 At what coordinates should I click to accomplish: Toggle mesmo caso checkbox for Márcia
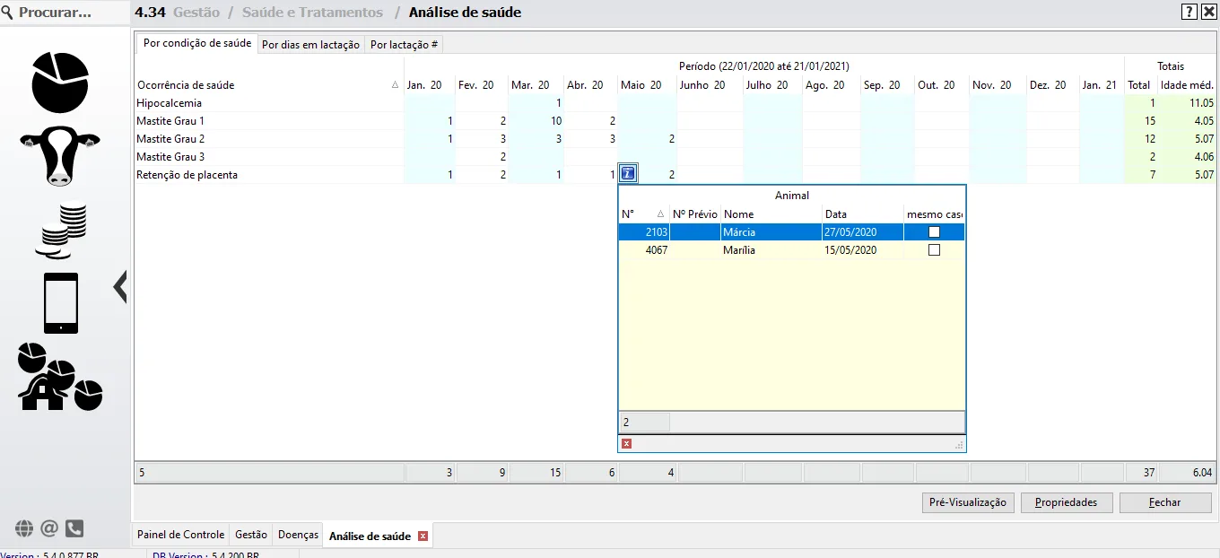tap(934, 232)
